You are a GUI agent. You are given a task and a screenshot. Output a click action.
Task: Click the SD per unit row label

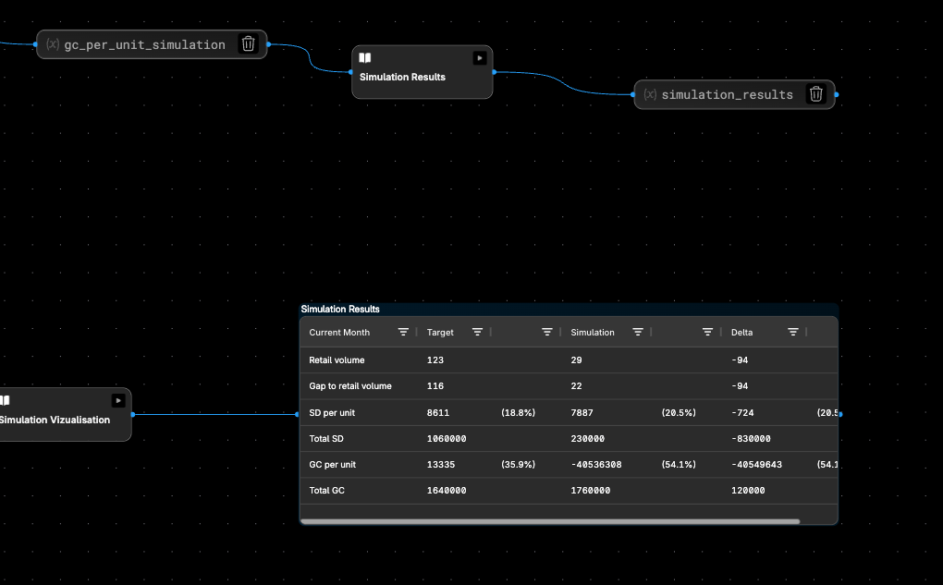tap(331, 413)
